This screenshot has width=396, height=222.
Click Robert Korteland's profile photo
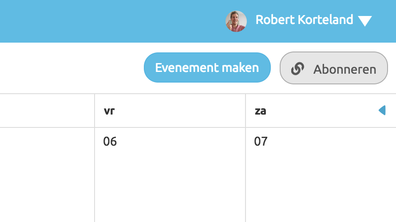(x=236, y=21)
